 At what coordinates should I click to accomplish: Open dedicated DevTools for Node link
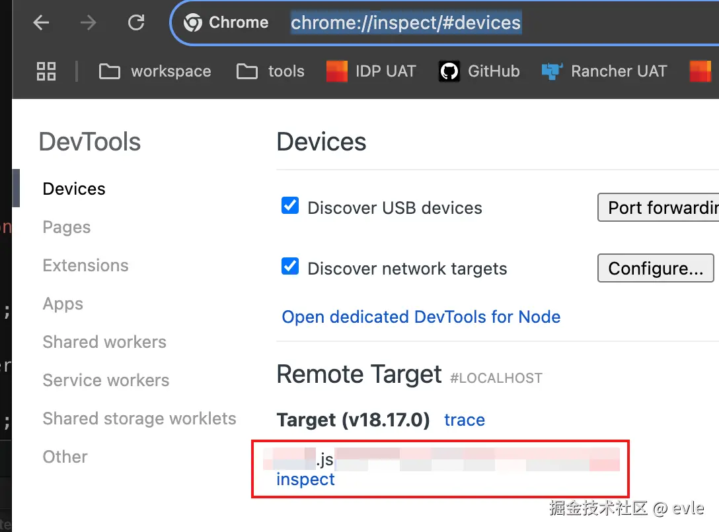tap(421, 317)
